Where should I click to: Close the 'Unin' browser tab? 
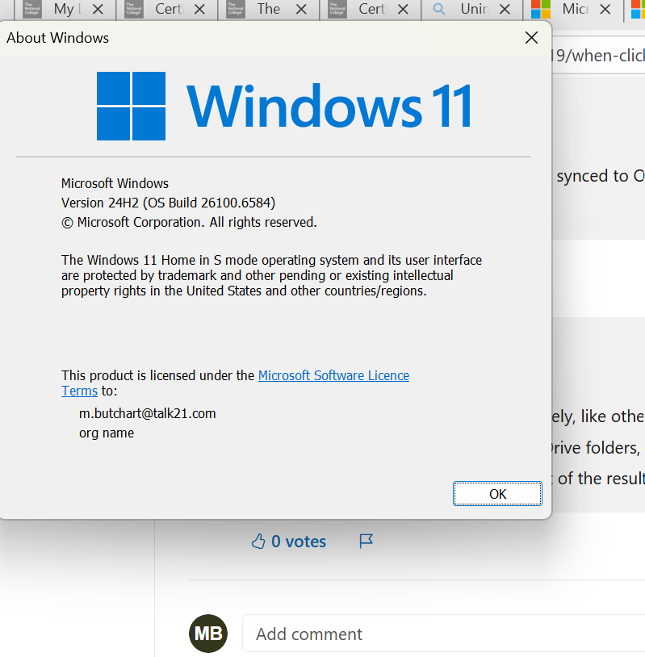point(505,9)
